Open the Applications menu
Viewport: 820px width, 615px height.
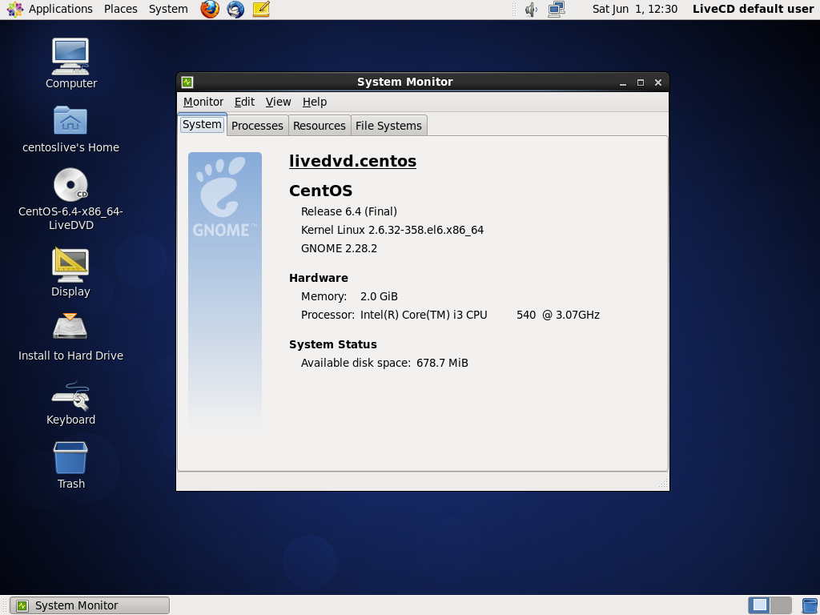[x=60, y=9]
